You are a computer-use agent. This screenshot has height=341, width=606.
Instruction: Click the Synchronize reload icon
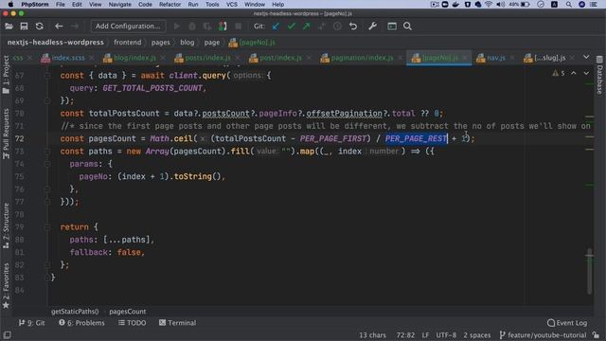point(40,27)
